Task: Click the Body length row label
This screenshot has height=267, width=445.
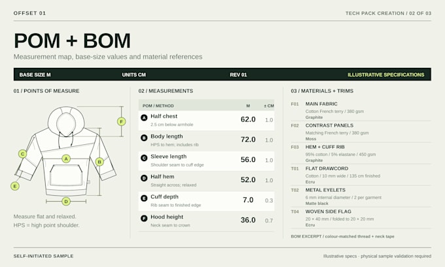Action: point(167,136)
